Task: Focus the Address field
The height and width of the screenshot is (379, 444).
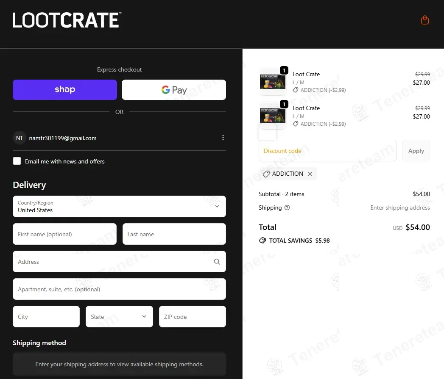Action: point(119,262)
